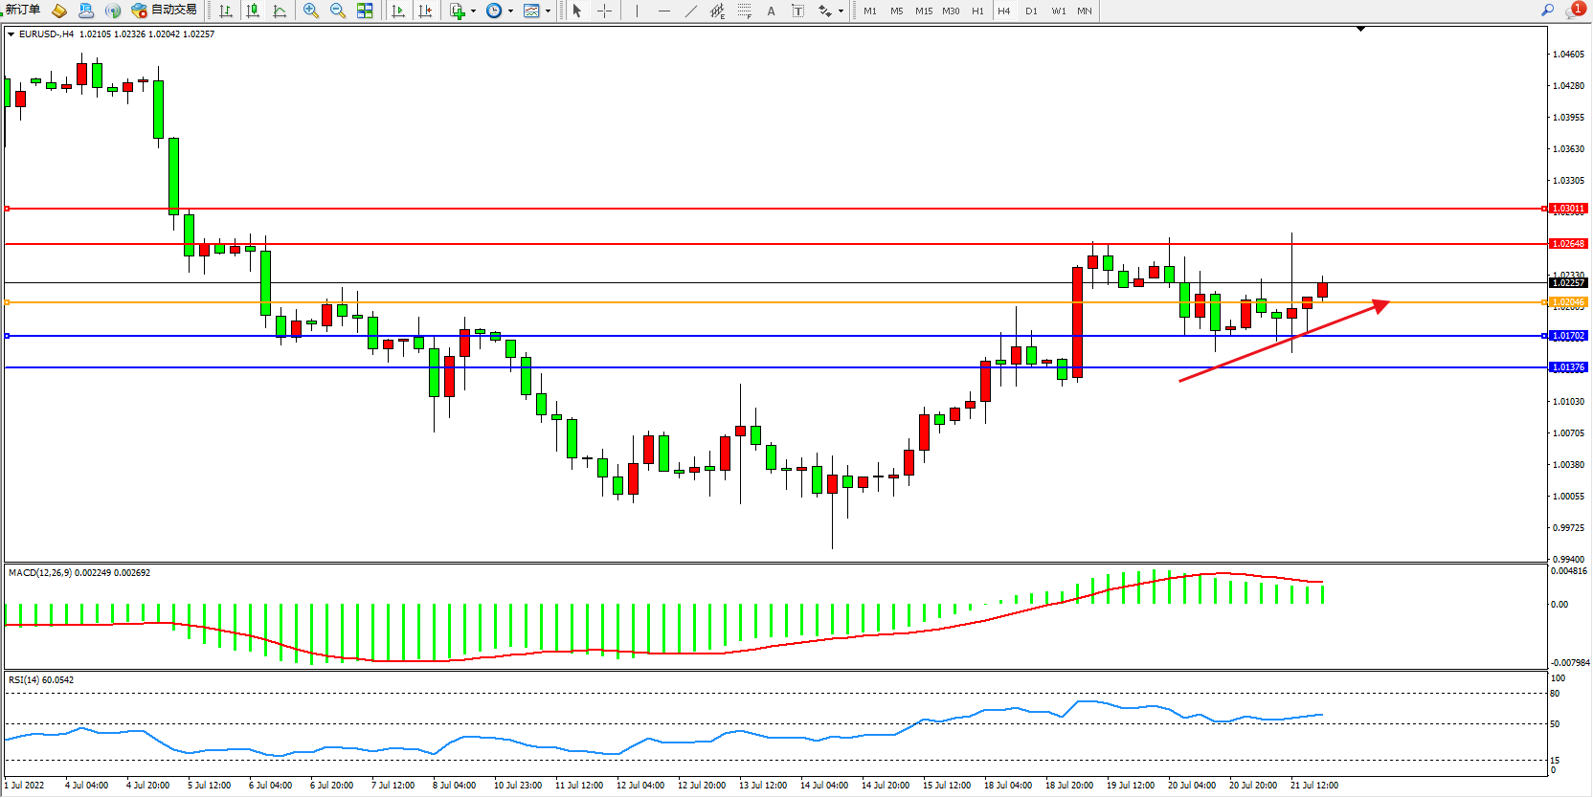The image size is (1593, 798).
Task: Switch to candlestick chart mode
Action: click(x=253, y=11)
